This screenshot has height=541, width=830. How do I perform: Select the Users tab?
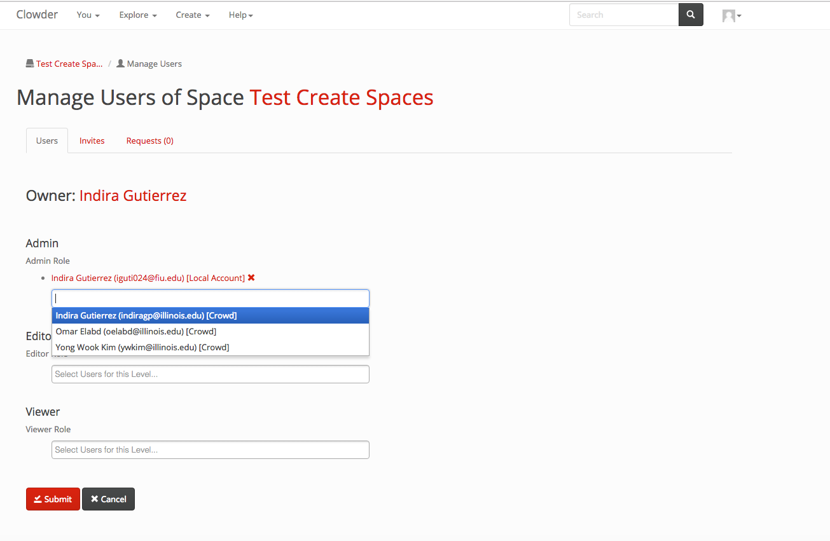click(x=47, y=140)
